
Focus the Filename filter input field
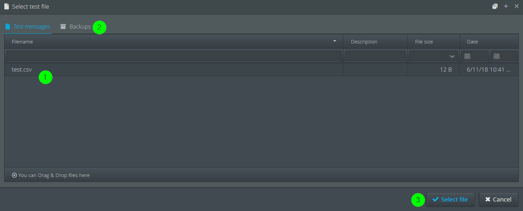[174, 56]
